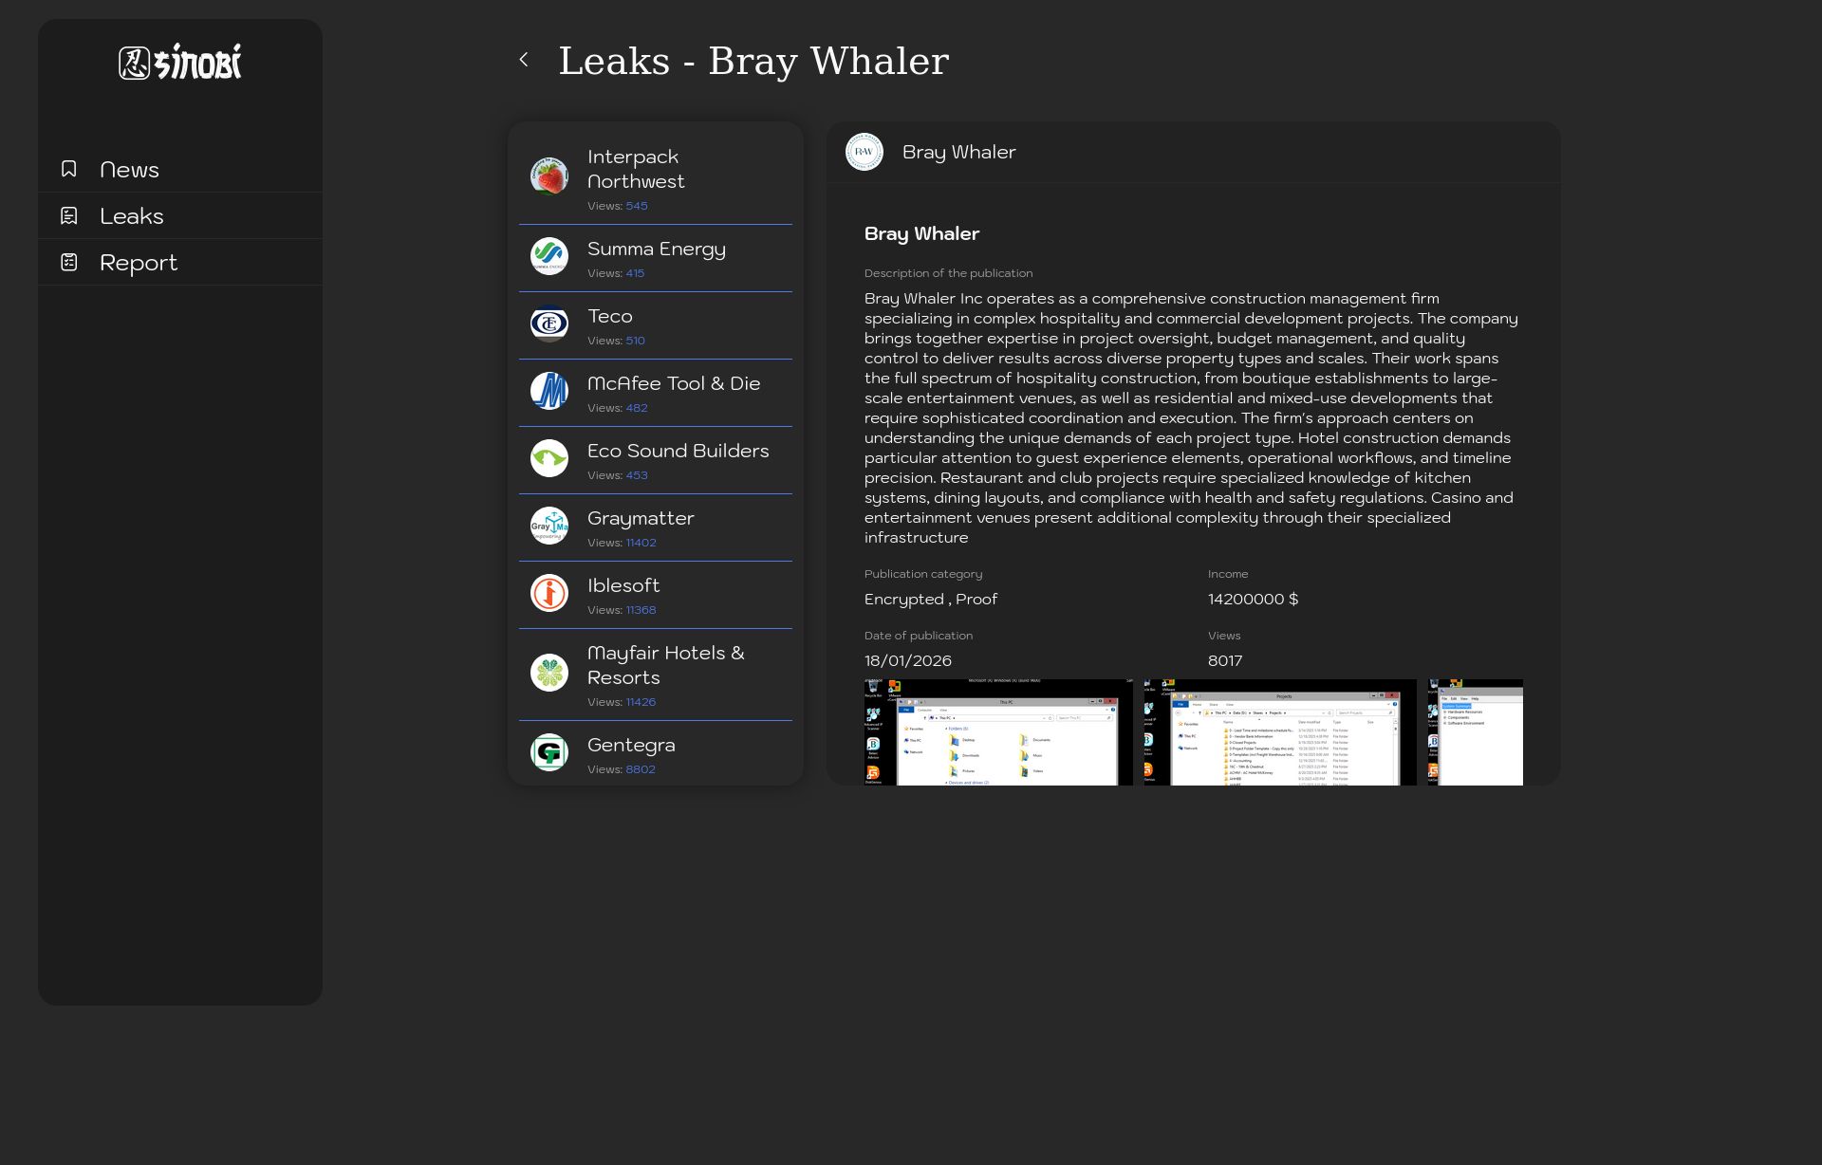This screenshot has height=1165, width=1822.
Task: Click the Sinobi logo
Action: coord(179,62)
